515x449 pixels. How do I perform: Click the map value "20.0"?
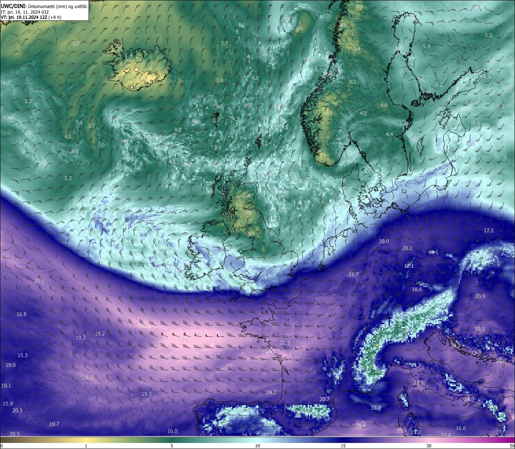[384, 241]
